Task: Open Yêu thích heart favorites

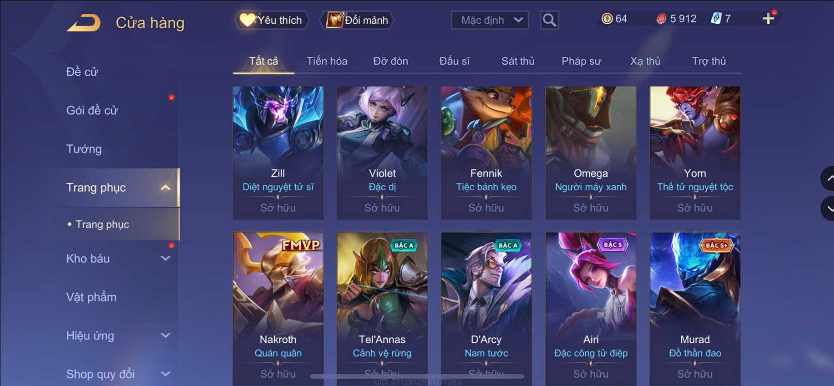Action: [x=271, y=20]
